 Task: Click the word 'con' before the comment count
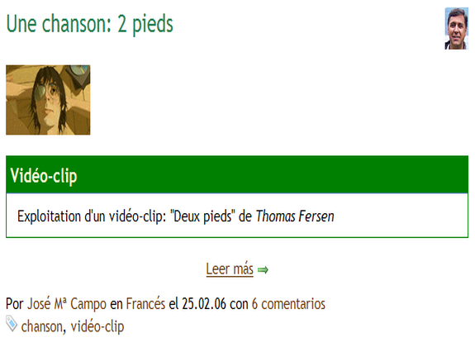pyautogui.click(x=239, y=304)
